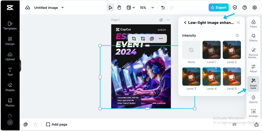Close the Low-light image enhancer panel
The width and height of the screenshot is (262, 131).
click(238, 23)
